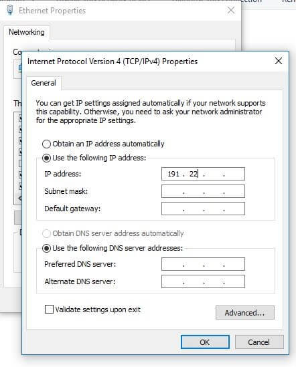Enable Validate settings upon exit checkbox

(49, 310)
